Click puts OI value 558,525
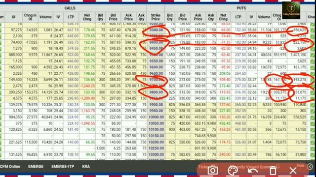 pyautogui.click(x=300, y=117)
